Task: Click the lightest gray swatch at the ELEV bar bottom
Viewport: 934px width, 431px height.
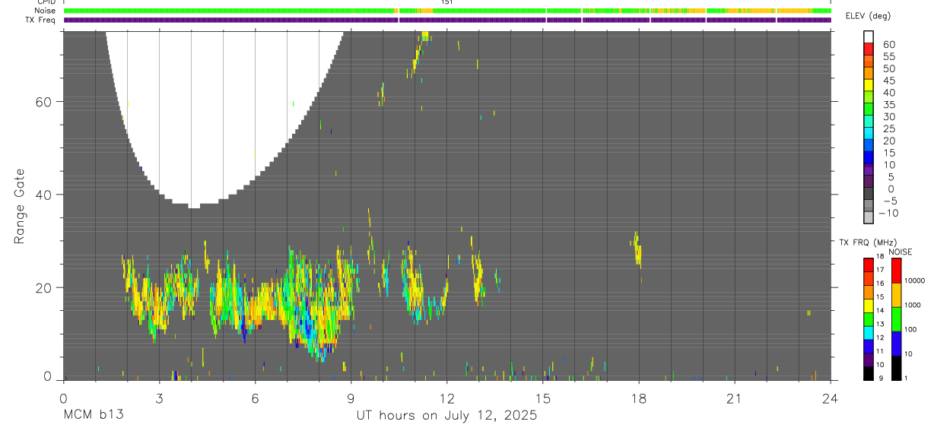Action: tap(869, 217)
